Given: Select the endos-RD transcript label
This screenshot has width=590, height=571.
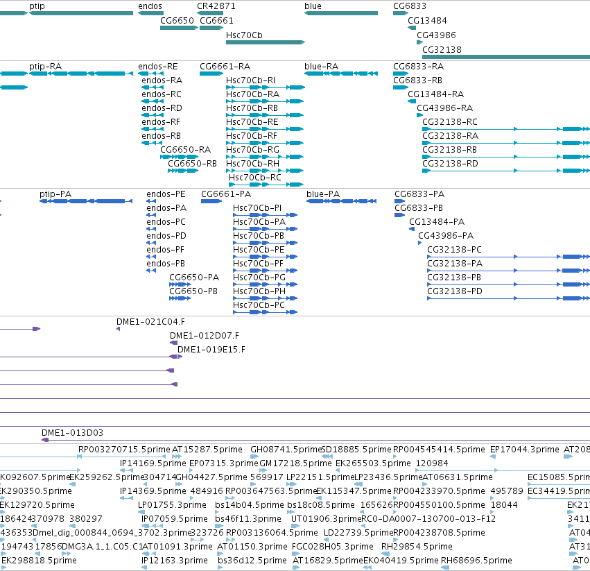Looking at the screenshot, I should click(x=162, y=108).
